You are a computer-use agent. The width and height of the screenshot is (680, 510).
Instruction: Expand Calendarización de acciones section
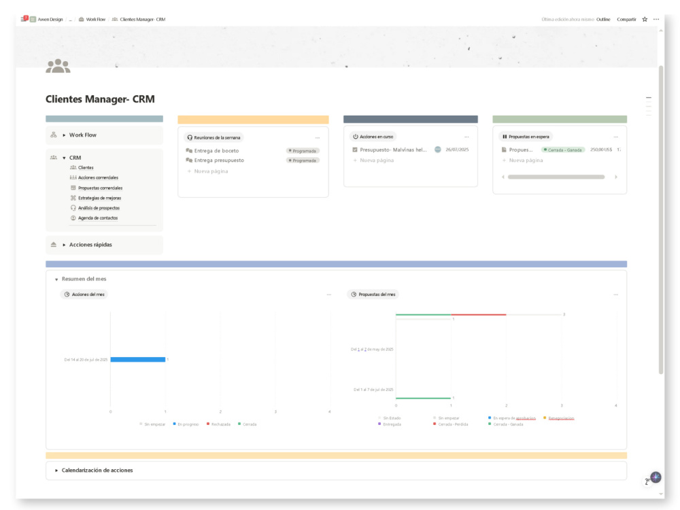[56, 471]
